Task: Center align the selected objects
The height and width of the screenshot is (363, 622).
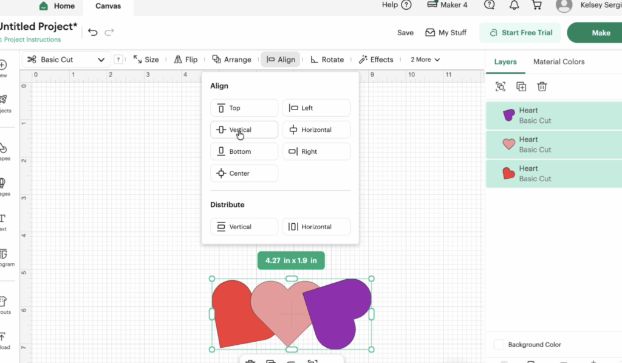Action: click(244, 173)
